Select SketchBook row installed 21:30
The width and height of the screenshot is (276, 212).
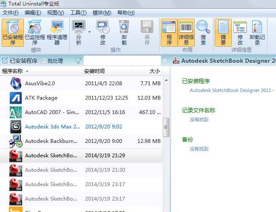(81, 170)
